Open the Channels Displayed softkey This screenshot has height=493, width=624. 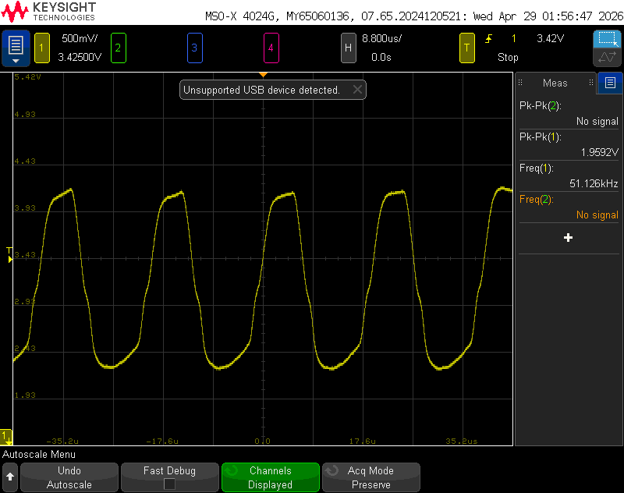270,477
